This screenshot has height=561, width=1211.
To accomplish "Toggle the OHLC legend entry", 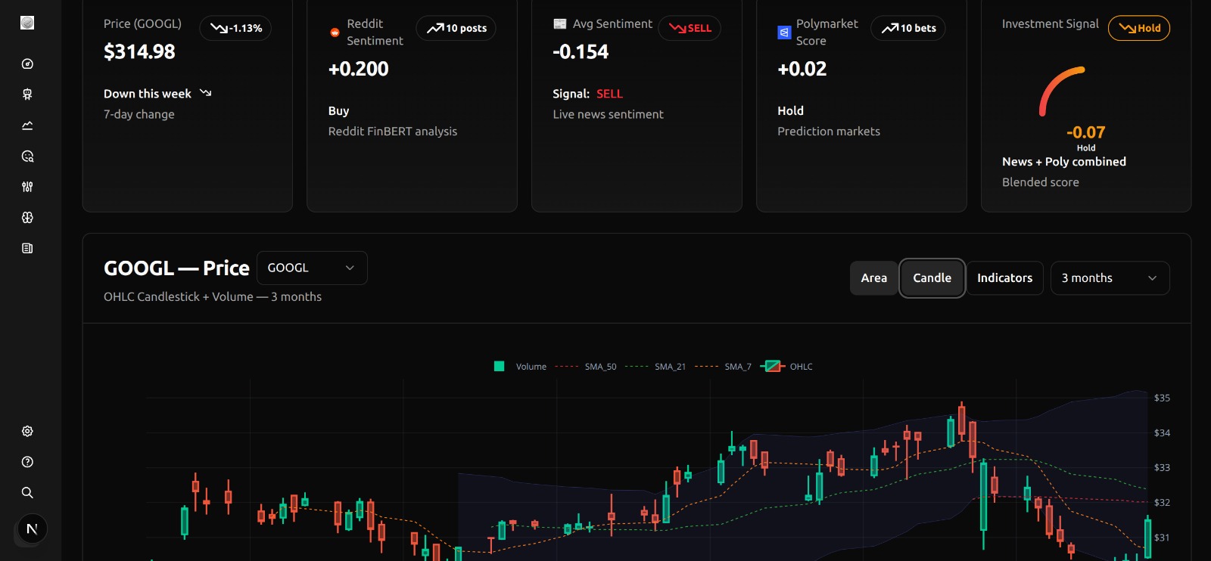I will 786,367.
